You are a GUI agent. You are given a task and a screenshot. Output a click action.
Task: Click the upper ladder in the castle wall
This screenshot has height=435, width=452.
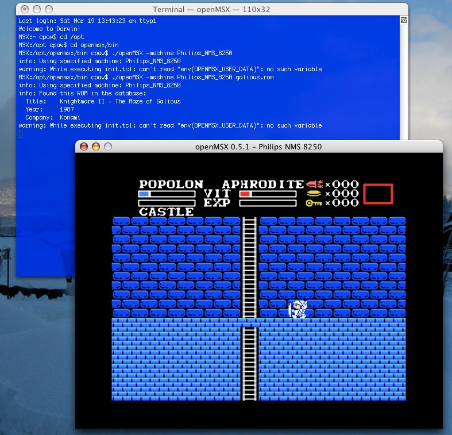249,267
